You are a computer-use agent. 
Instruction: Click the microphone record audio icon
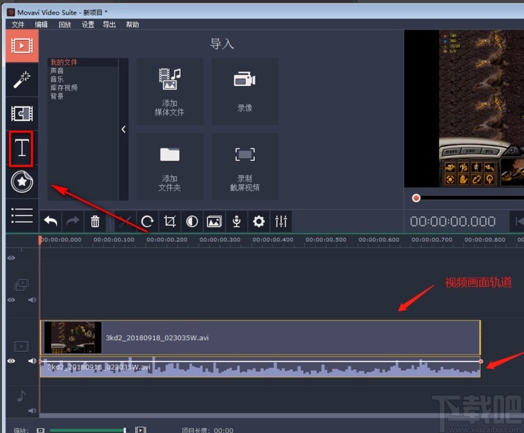(236, 221)
